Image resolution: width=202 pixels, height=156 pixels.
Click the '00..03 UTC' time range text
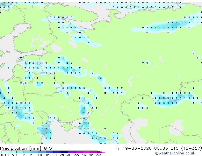166,148
